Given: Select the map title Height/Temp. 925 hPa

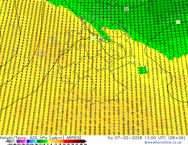Looking at the screenshot, I should click(x=24, y=138).
